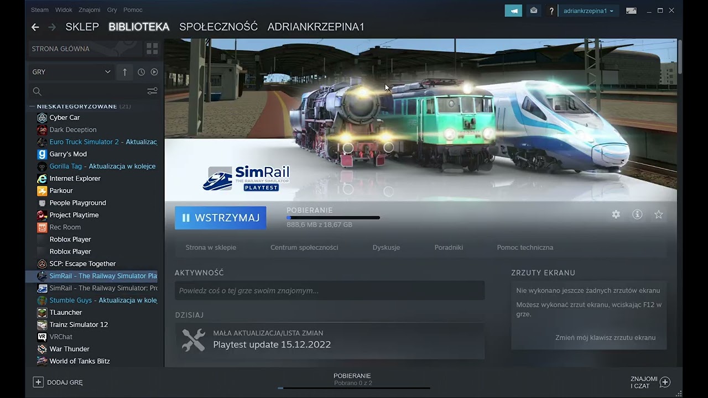Go to the BIBLIOTEKA tab
Image resolution: width=708 pixels, height=398 pixels.
(x=139, y=27)
